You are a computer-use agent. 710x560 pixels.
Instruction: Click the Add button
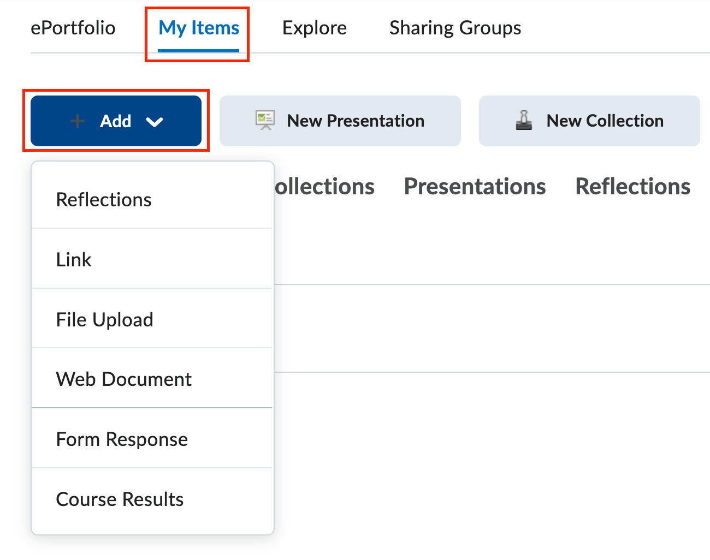(115, 121)
